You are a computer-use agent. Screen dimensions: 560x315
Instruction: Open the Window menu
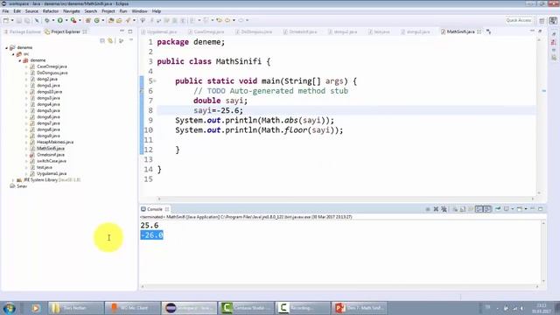point(139,11)
